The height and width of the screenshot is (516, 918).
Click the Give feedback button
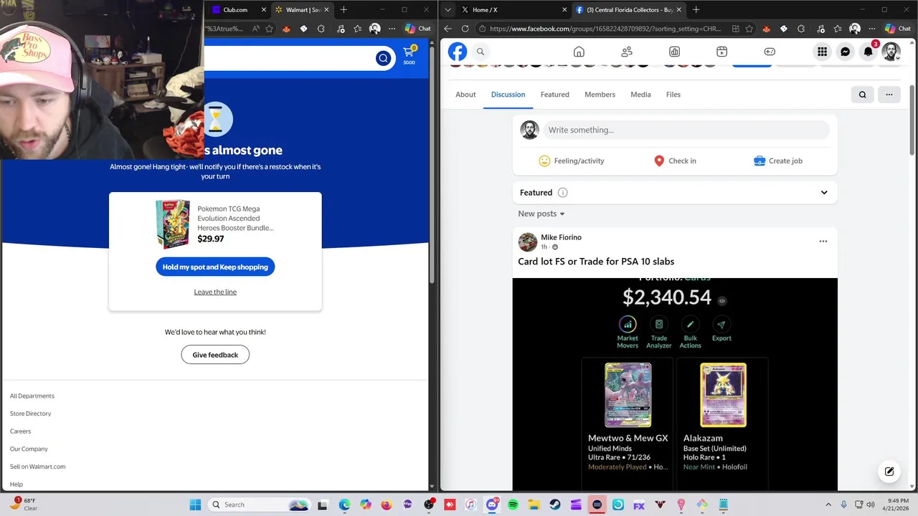pos(215,355)
